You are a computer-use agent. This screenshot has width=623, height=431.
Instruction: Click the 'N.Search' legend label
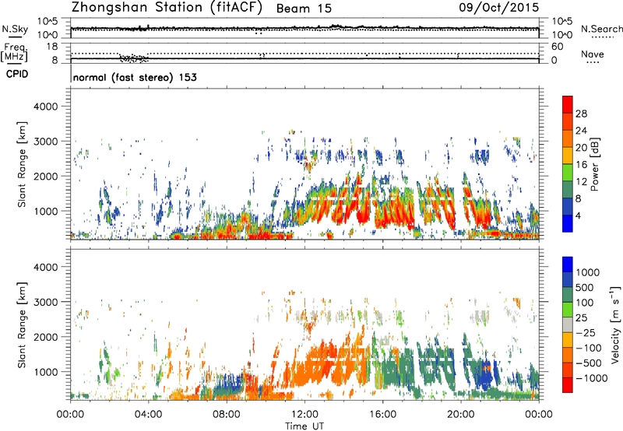601,29
